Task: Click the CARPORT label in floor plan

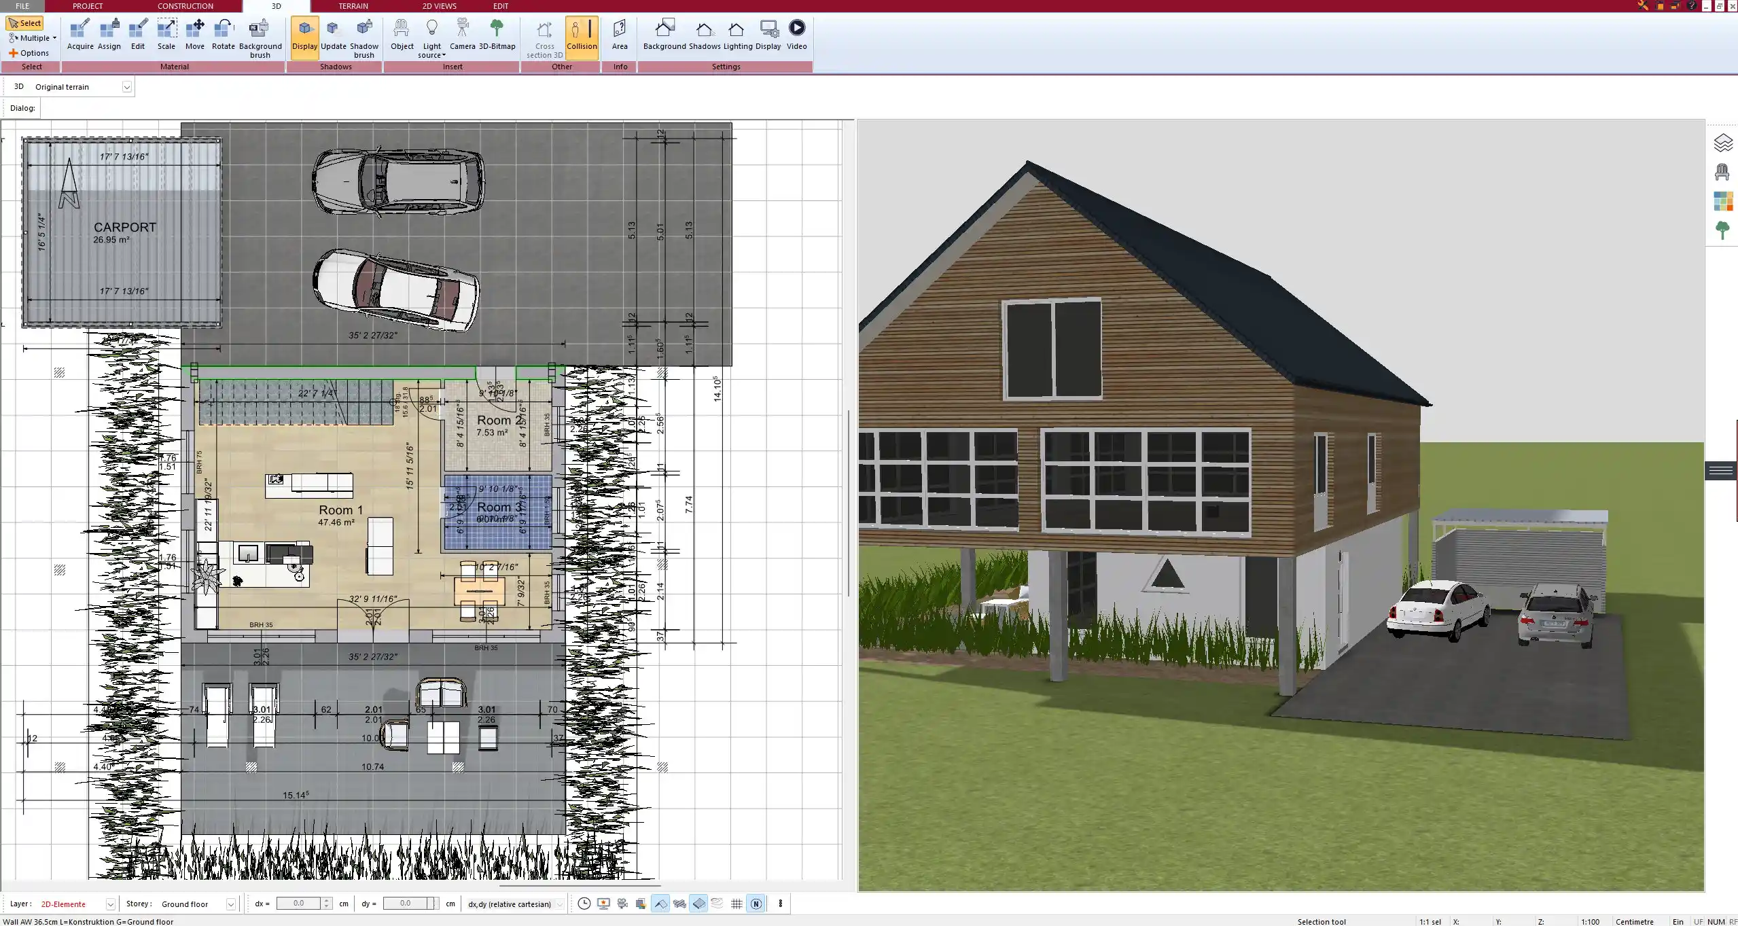Action: [125, 227]
